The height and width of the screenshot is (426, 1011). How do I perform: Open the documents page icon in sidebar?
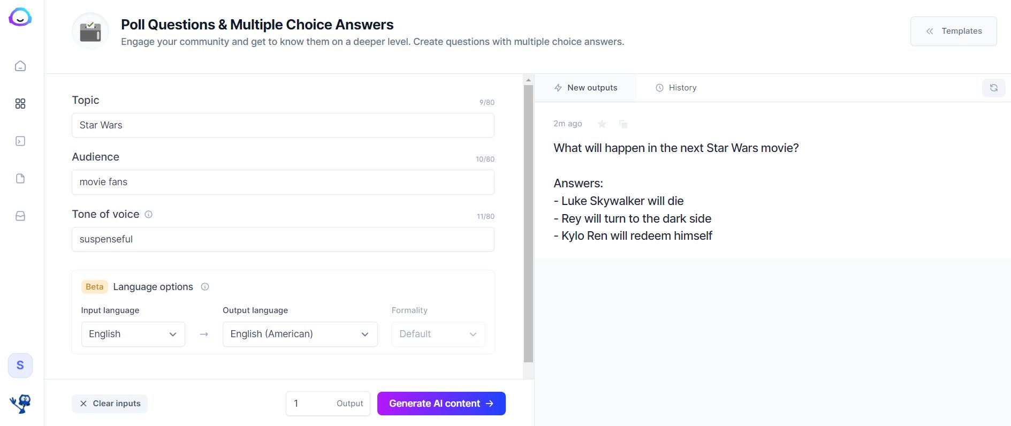click(x=20, y=178)
